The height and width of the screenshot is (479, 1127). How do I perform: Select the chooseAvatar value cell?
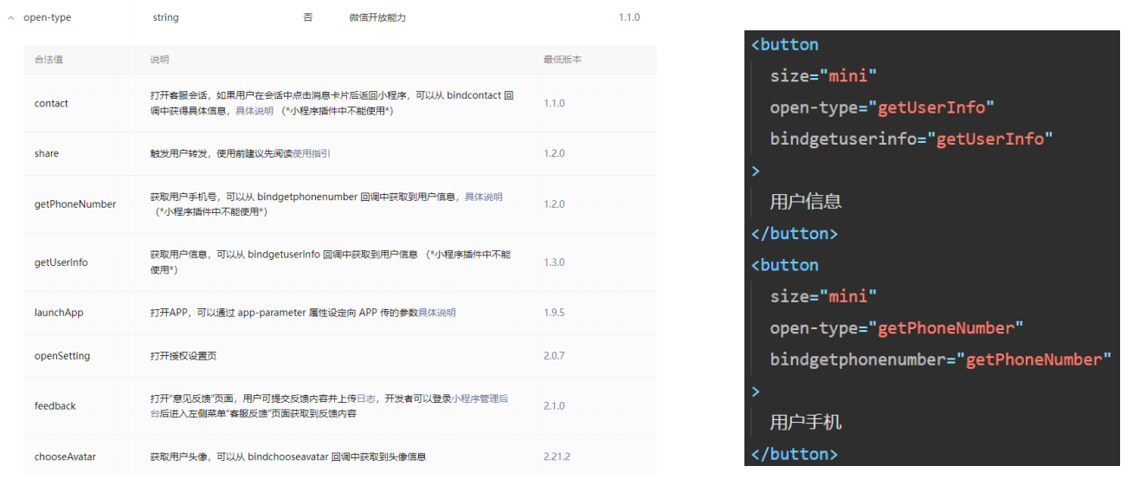coord(62,456)
